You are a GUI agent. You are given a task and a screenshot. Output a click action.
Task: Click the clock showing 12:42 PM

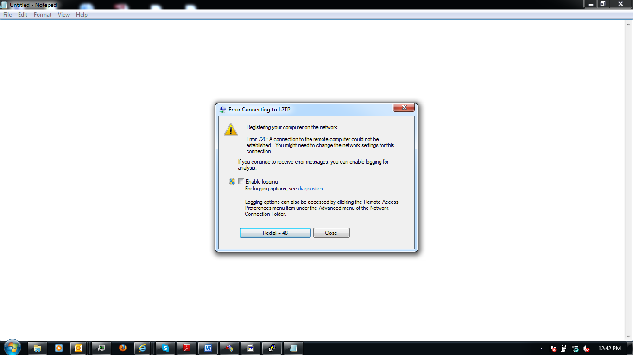click(609, 349)
